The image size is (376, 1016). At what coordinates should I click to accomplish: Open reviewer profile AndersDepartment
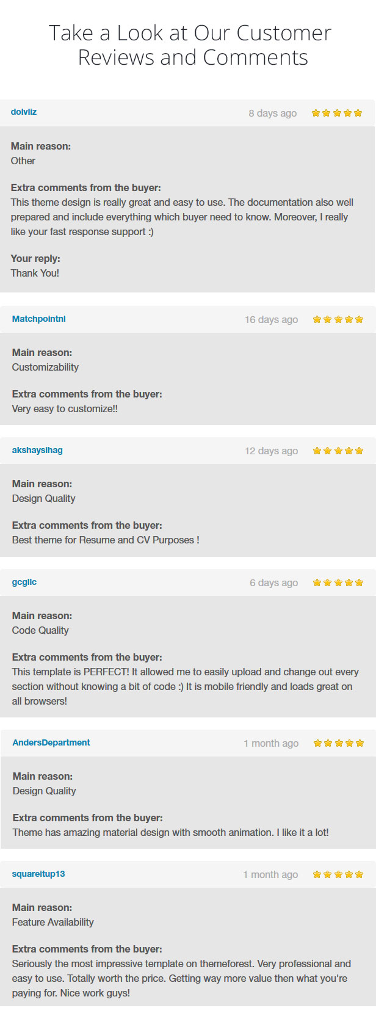click(51, 742)
